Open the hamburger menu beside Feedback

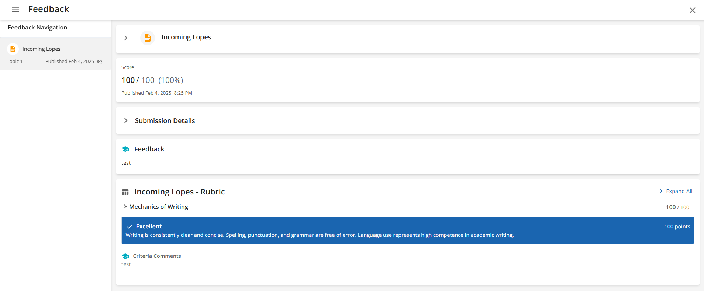click(15, 10)
